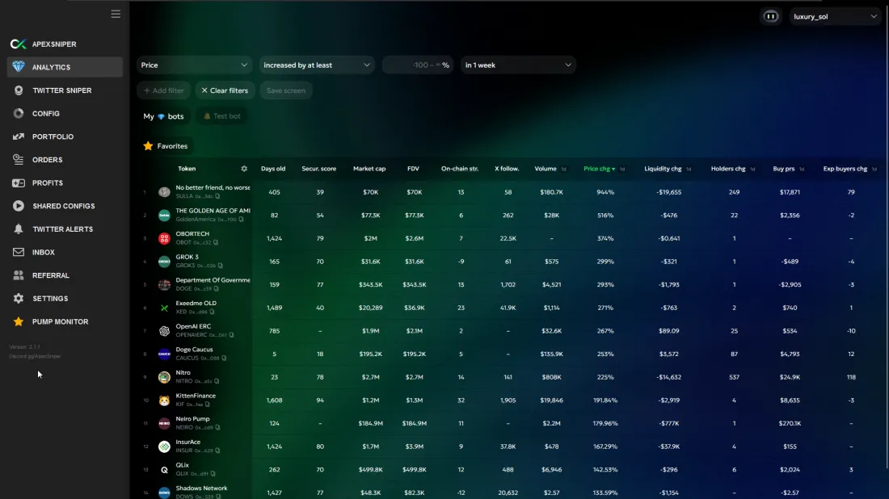Collapse the sidebar with the hamburger icon

(116, 14)
